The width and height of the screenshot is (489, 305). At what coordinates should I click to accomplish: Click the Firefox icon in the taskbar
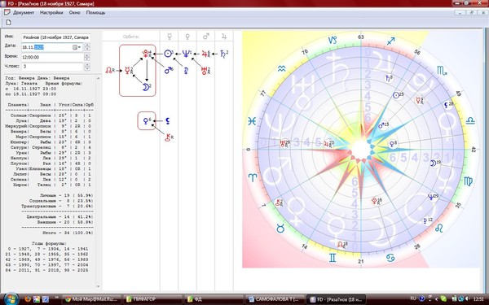click(28, 299)
